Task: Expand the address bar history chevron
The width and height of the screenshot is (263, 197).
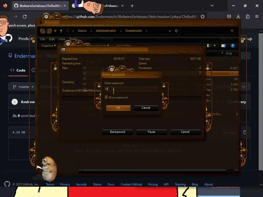Action: [170, 31]
